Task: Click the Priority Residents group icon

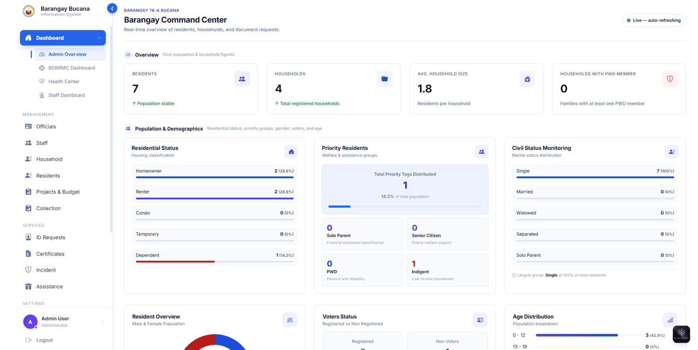Action: coord(481,151)
